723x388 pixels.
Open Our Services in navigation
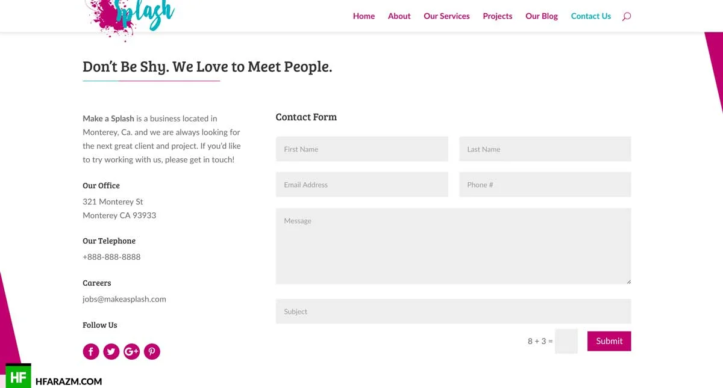[446, 16]
